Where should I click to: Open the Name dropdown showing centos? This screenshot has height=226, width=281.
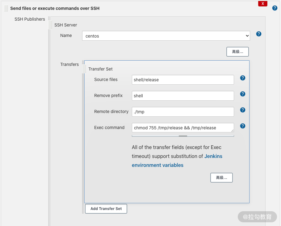pyautogui.click(x=166, y=36)
